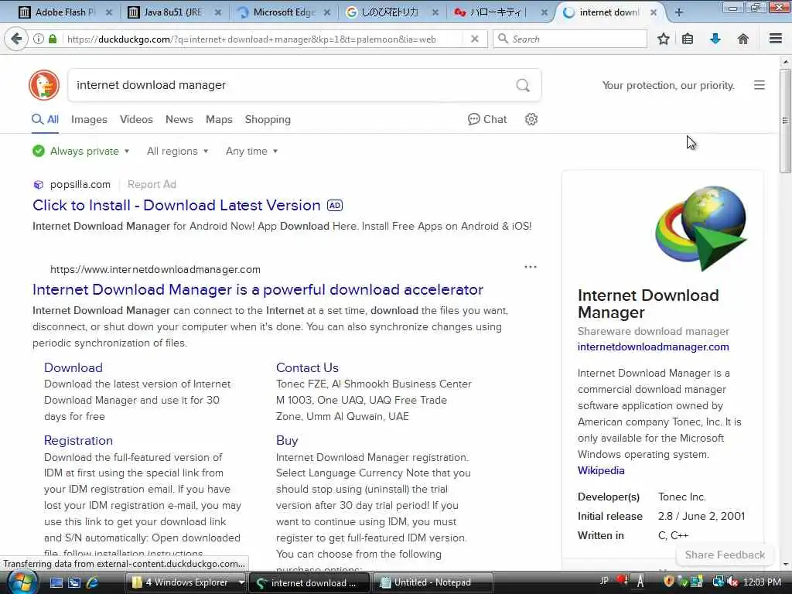
Task: Open the Chat bubble option
Action: [x=487, y=119]
